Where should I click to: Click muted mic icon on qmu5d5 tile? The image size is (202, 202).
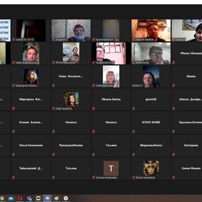point(133,109)
